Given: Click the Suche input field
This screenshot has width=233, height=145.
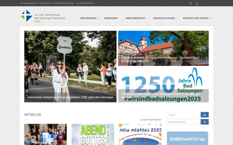Looking at the screenshot, I should (184, 115).
